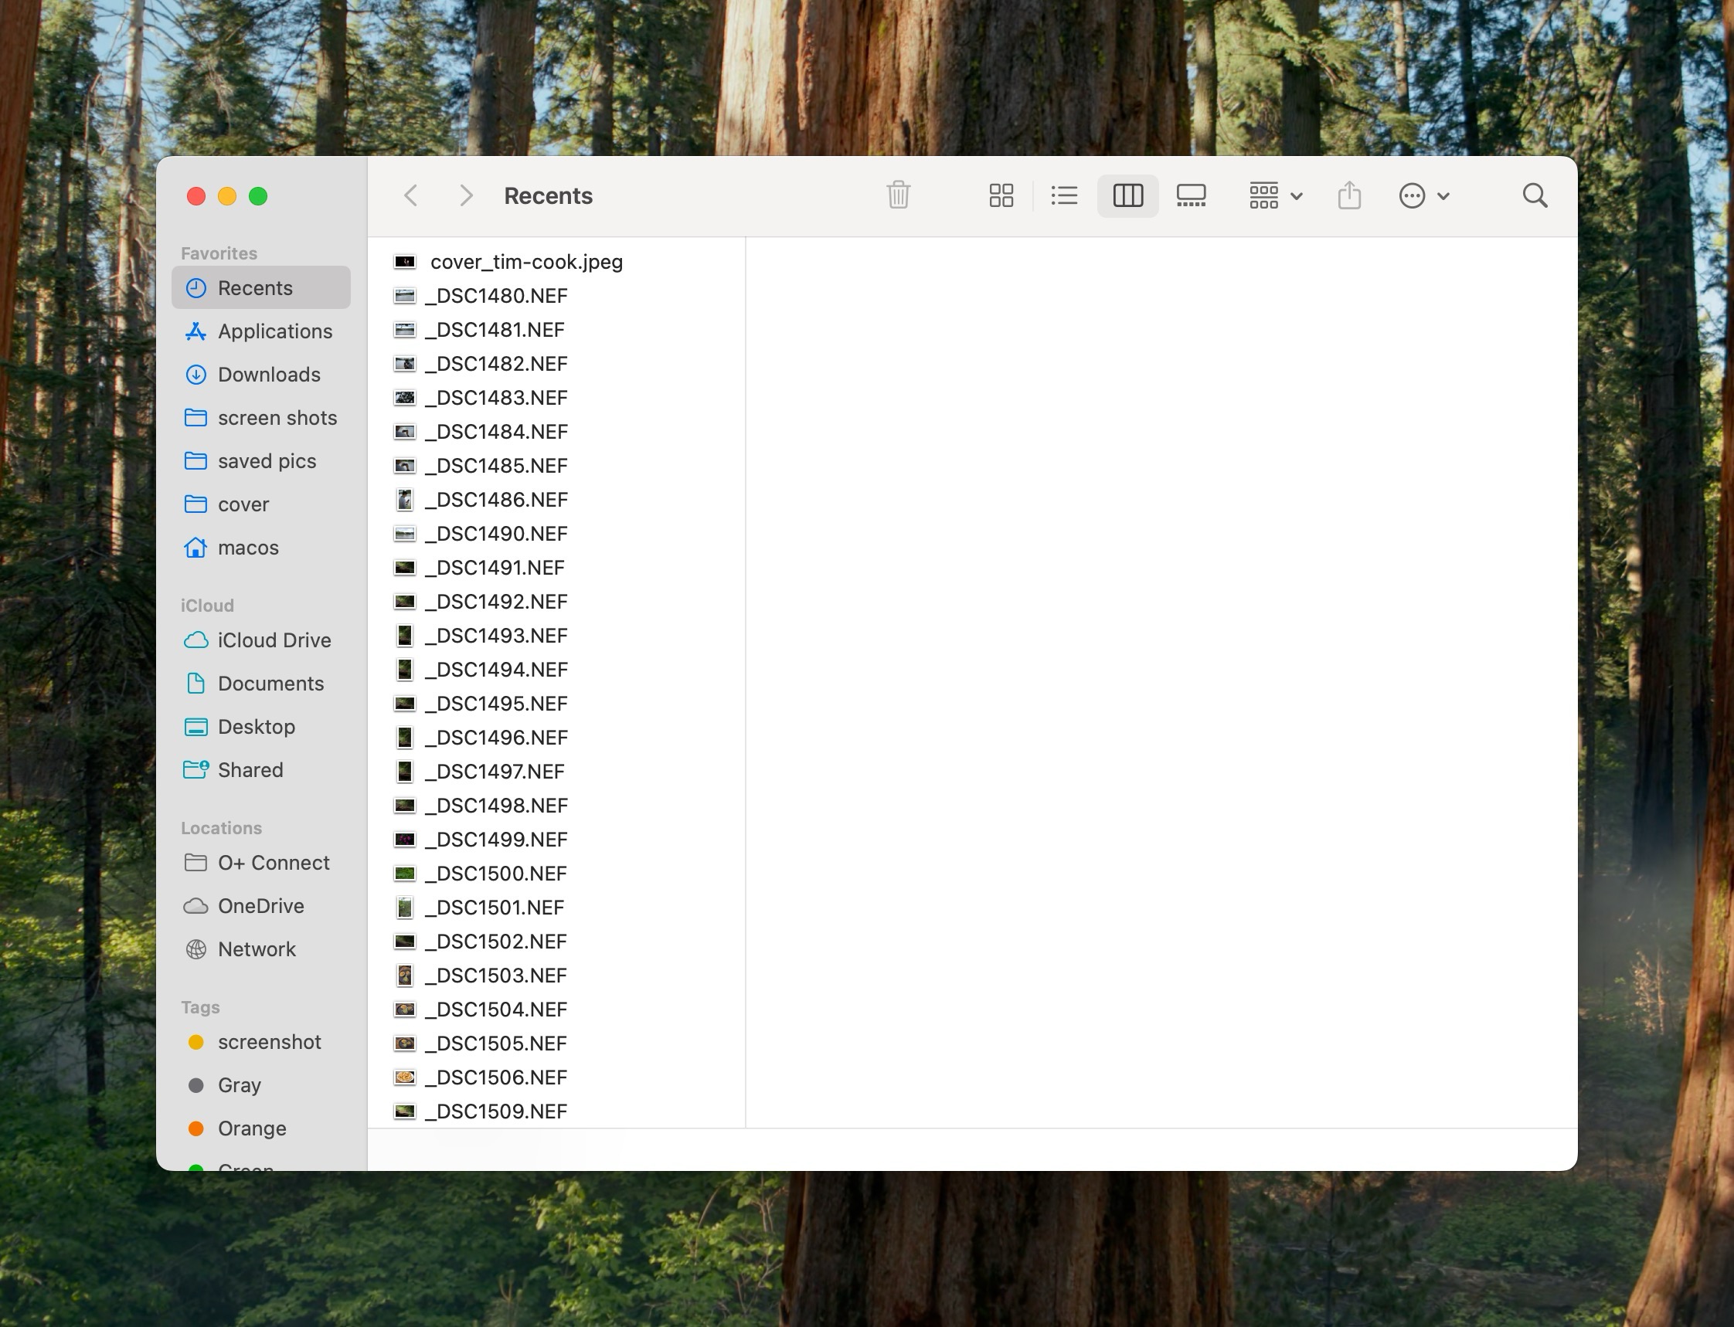Image resolution: width=1734 pixels, height=1327 pixels.
Task: Switch to gallery view
Action: [1191, 195]
